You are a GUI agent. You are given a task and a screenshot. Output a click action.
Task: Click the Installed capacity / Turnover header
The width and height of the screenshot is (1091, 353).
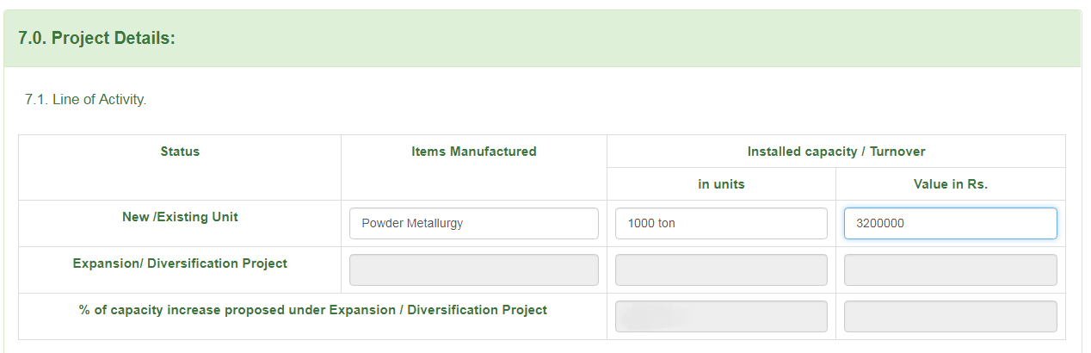[835, 152]
